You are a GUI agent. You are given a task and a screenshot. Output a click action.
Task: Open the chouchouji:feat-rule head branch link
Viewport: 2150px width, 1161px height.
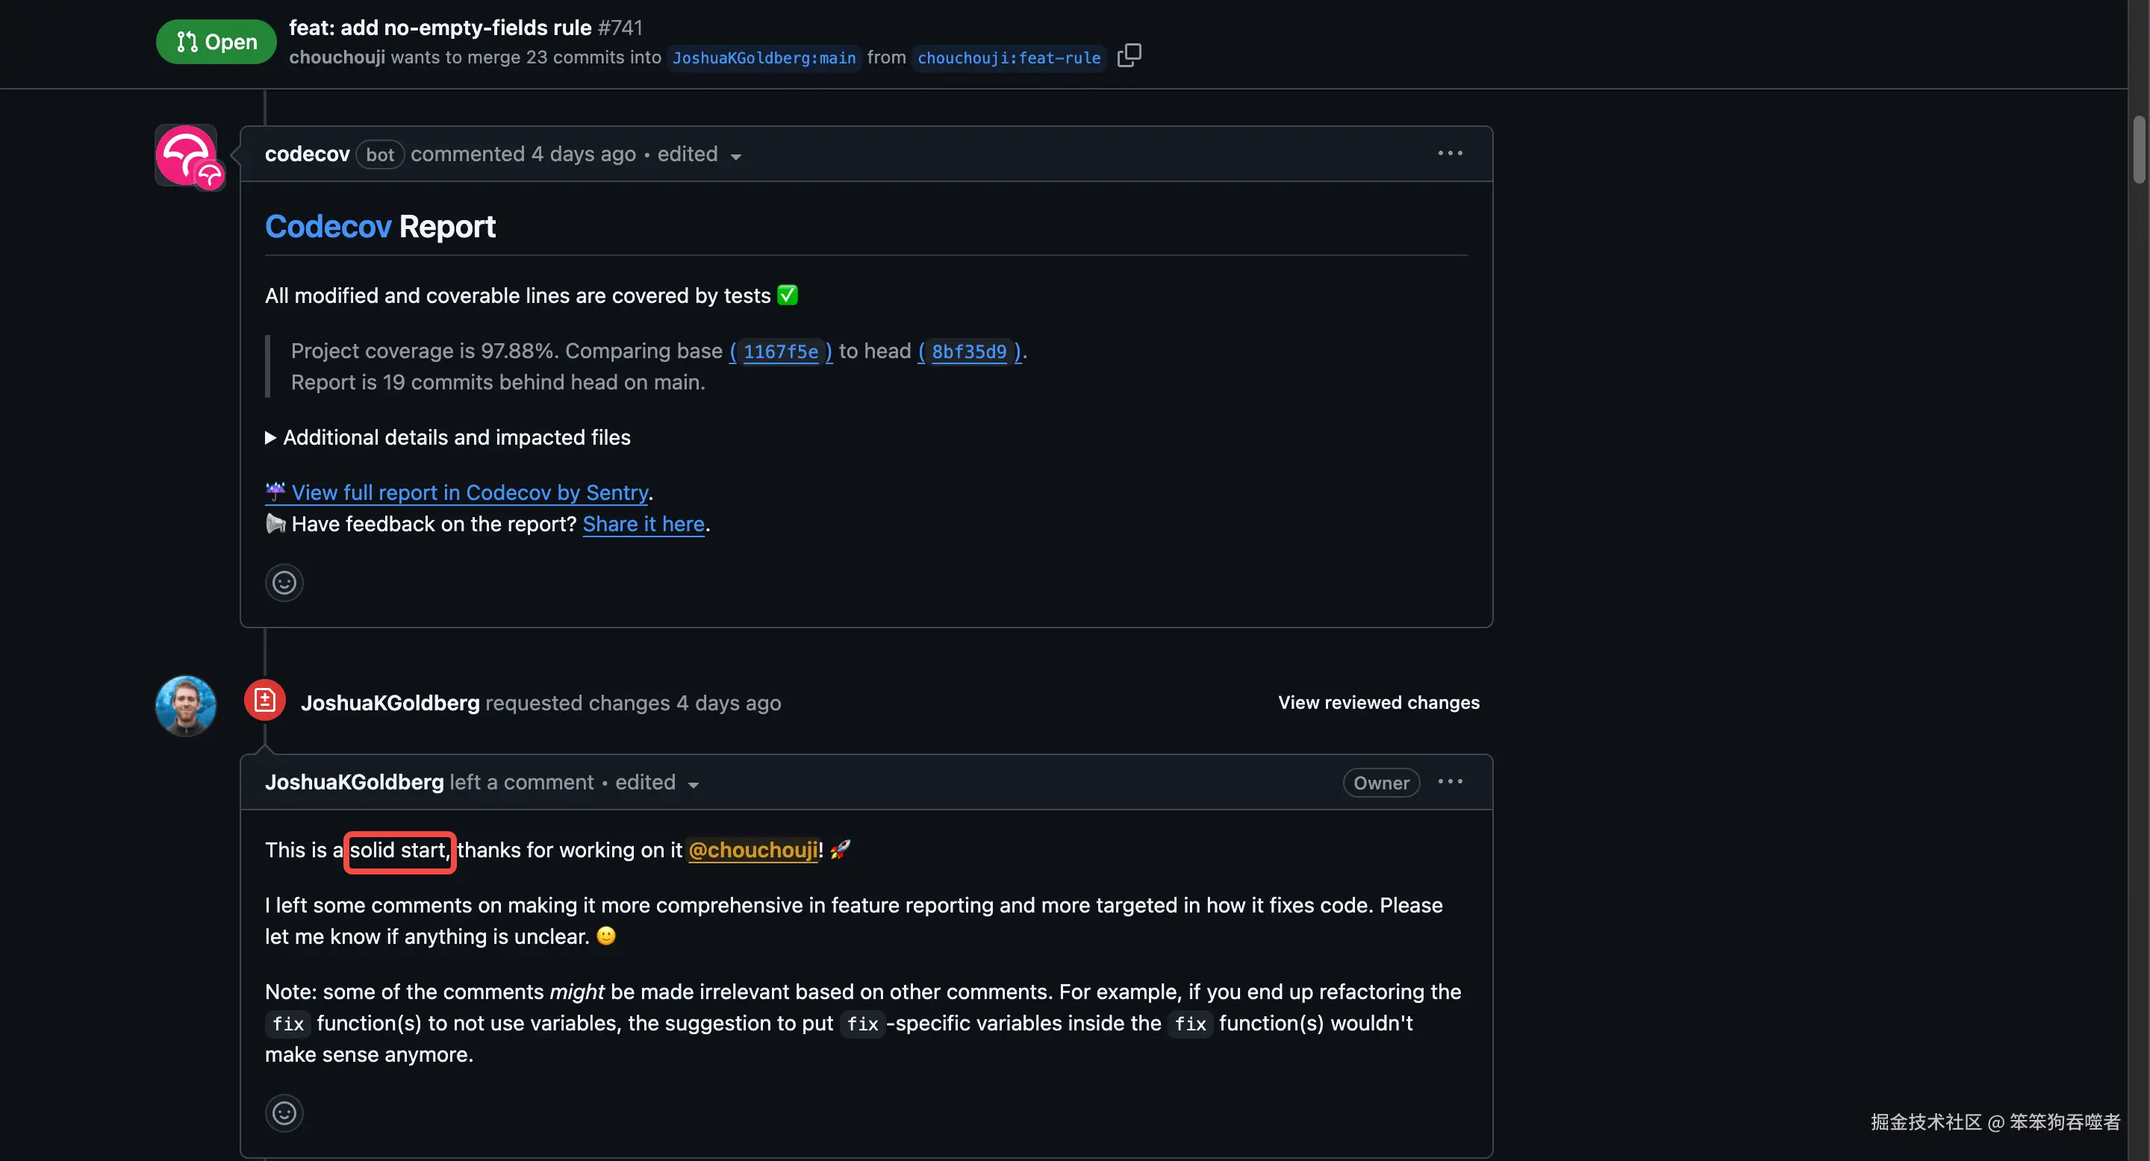1009,57
